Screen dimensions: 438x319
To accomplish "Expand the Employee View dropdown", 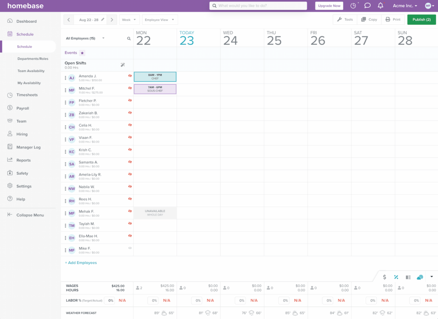I will tap(160, 20).
